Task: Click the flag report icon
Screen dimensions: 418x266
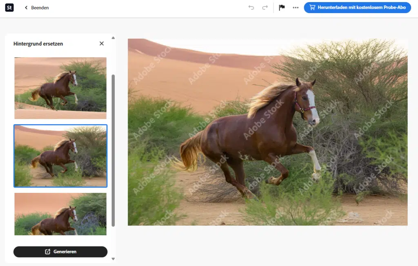Action: tap(282, 7)
